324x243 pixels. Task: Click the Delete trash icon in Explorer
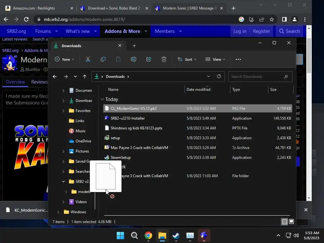click(x=164, y=59)
